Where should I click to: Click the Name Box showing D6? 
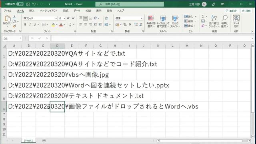point(12,39)
